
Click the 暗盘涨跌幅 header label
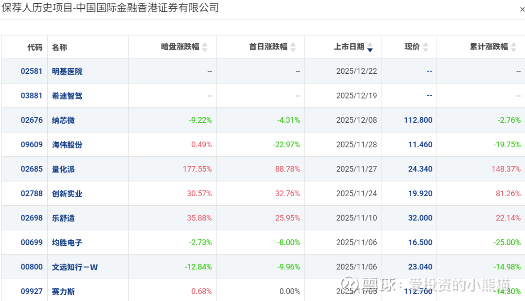180,47
